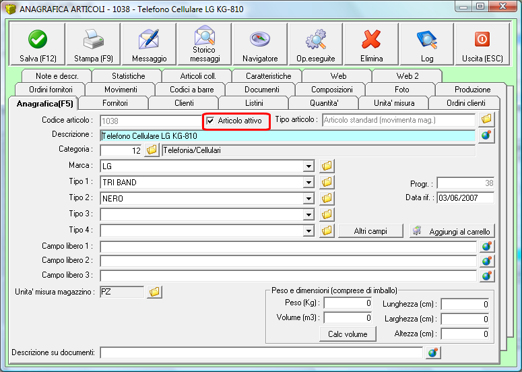
Task: Open the Produzione tab
Action: tap(472, 89)
